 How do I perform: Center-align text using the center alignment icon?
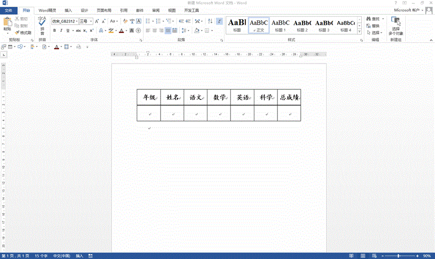(154, 31)
